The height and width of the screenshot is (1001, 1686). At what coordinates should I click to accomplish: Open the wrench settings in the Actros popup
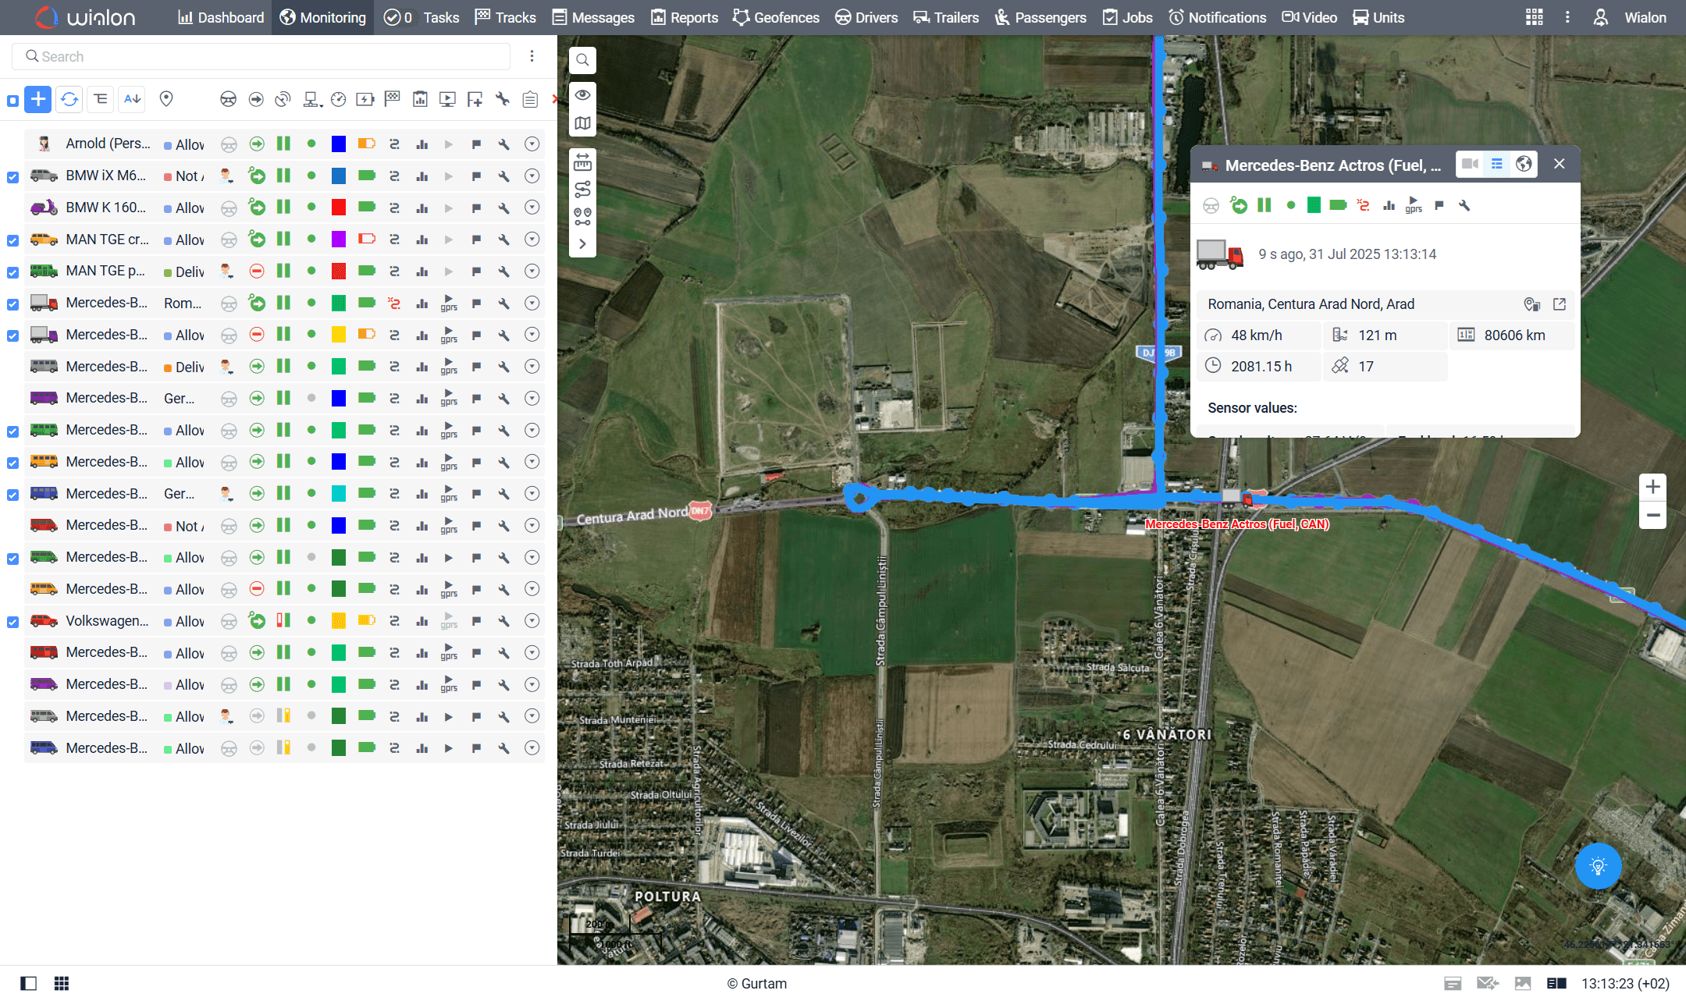pos(1465,205)
